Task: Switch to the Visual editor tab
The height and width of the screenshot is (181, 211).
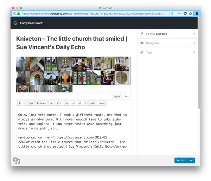Action: 117,96
